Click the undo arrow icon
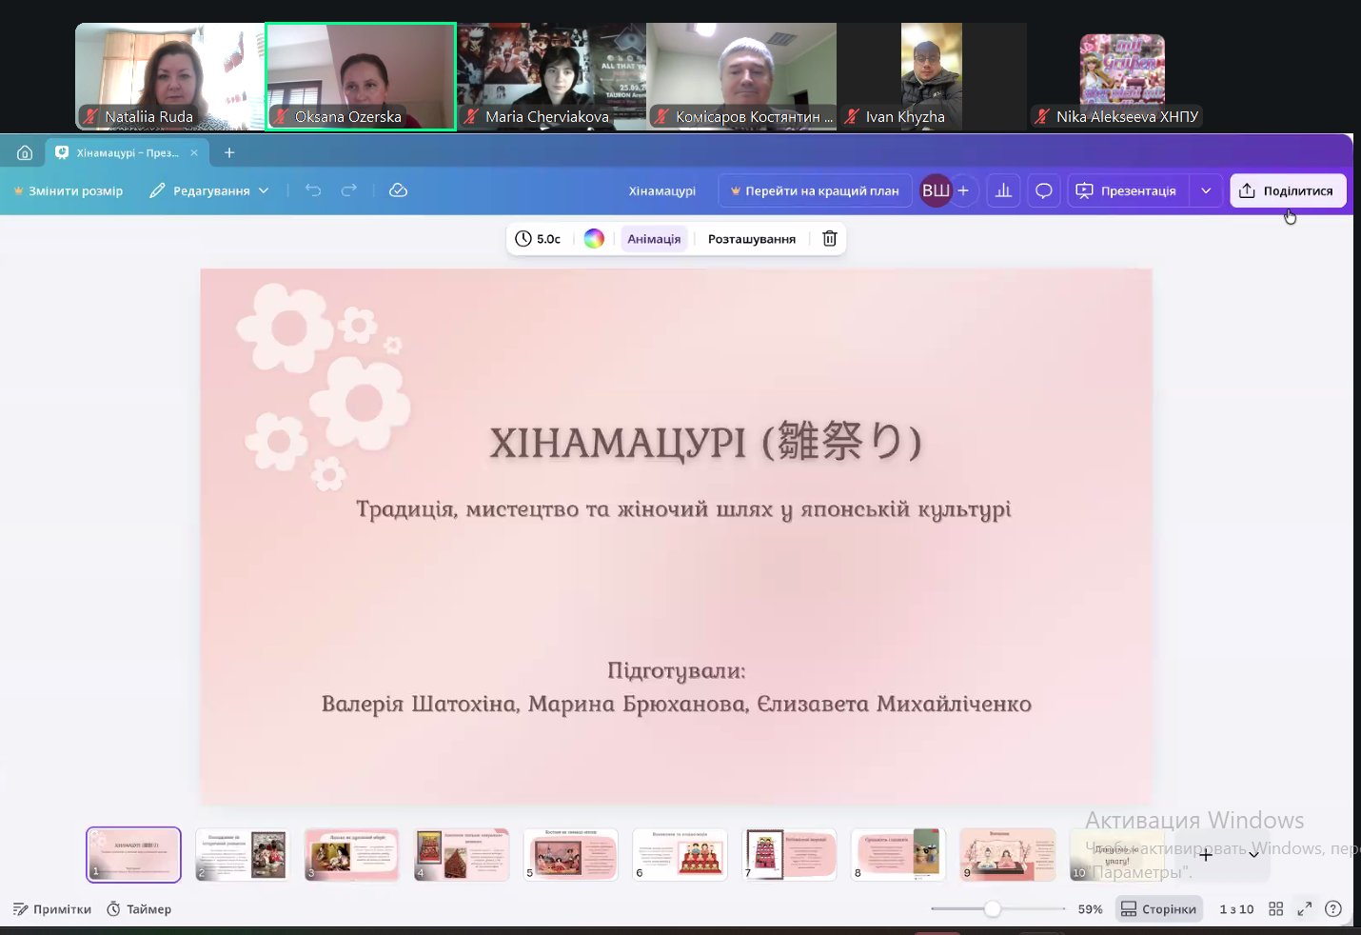Image resolution: width=1361 pixels, height=935 pixels. point(313,190)
